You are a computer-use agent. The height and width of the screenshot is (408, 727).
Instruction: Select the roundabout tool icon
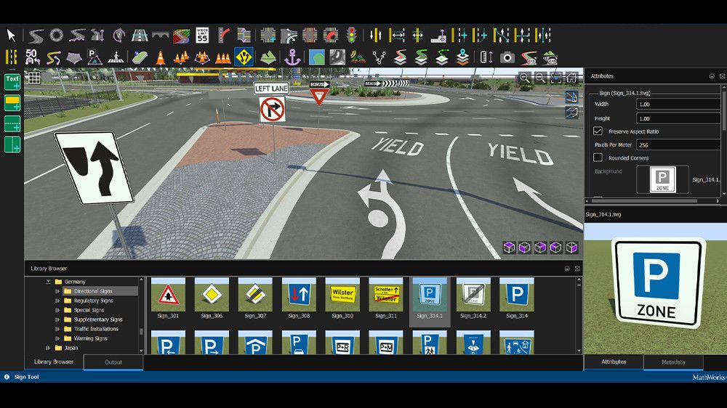pyautogui.click(x=56, y=35)
